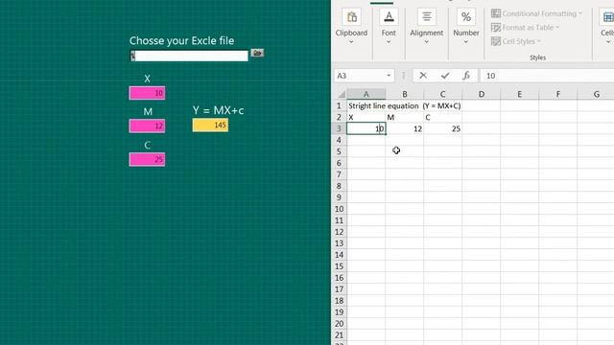Select column A header
This screenshot has height=345, width=614.
click(x=366, y=94)
